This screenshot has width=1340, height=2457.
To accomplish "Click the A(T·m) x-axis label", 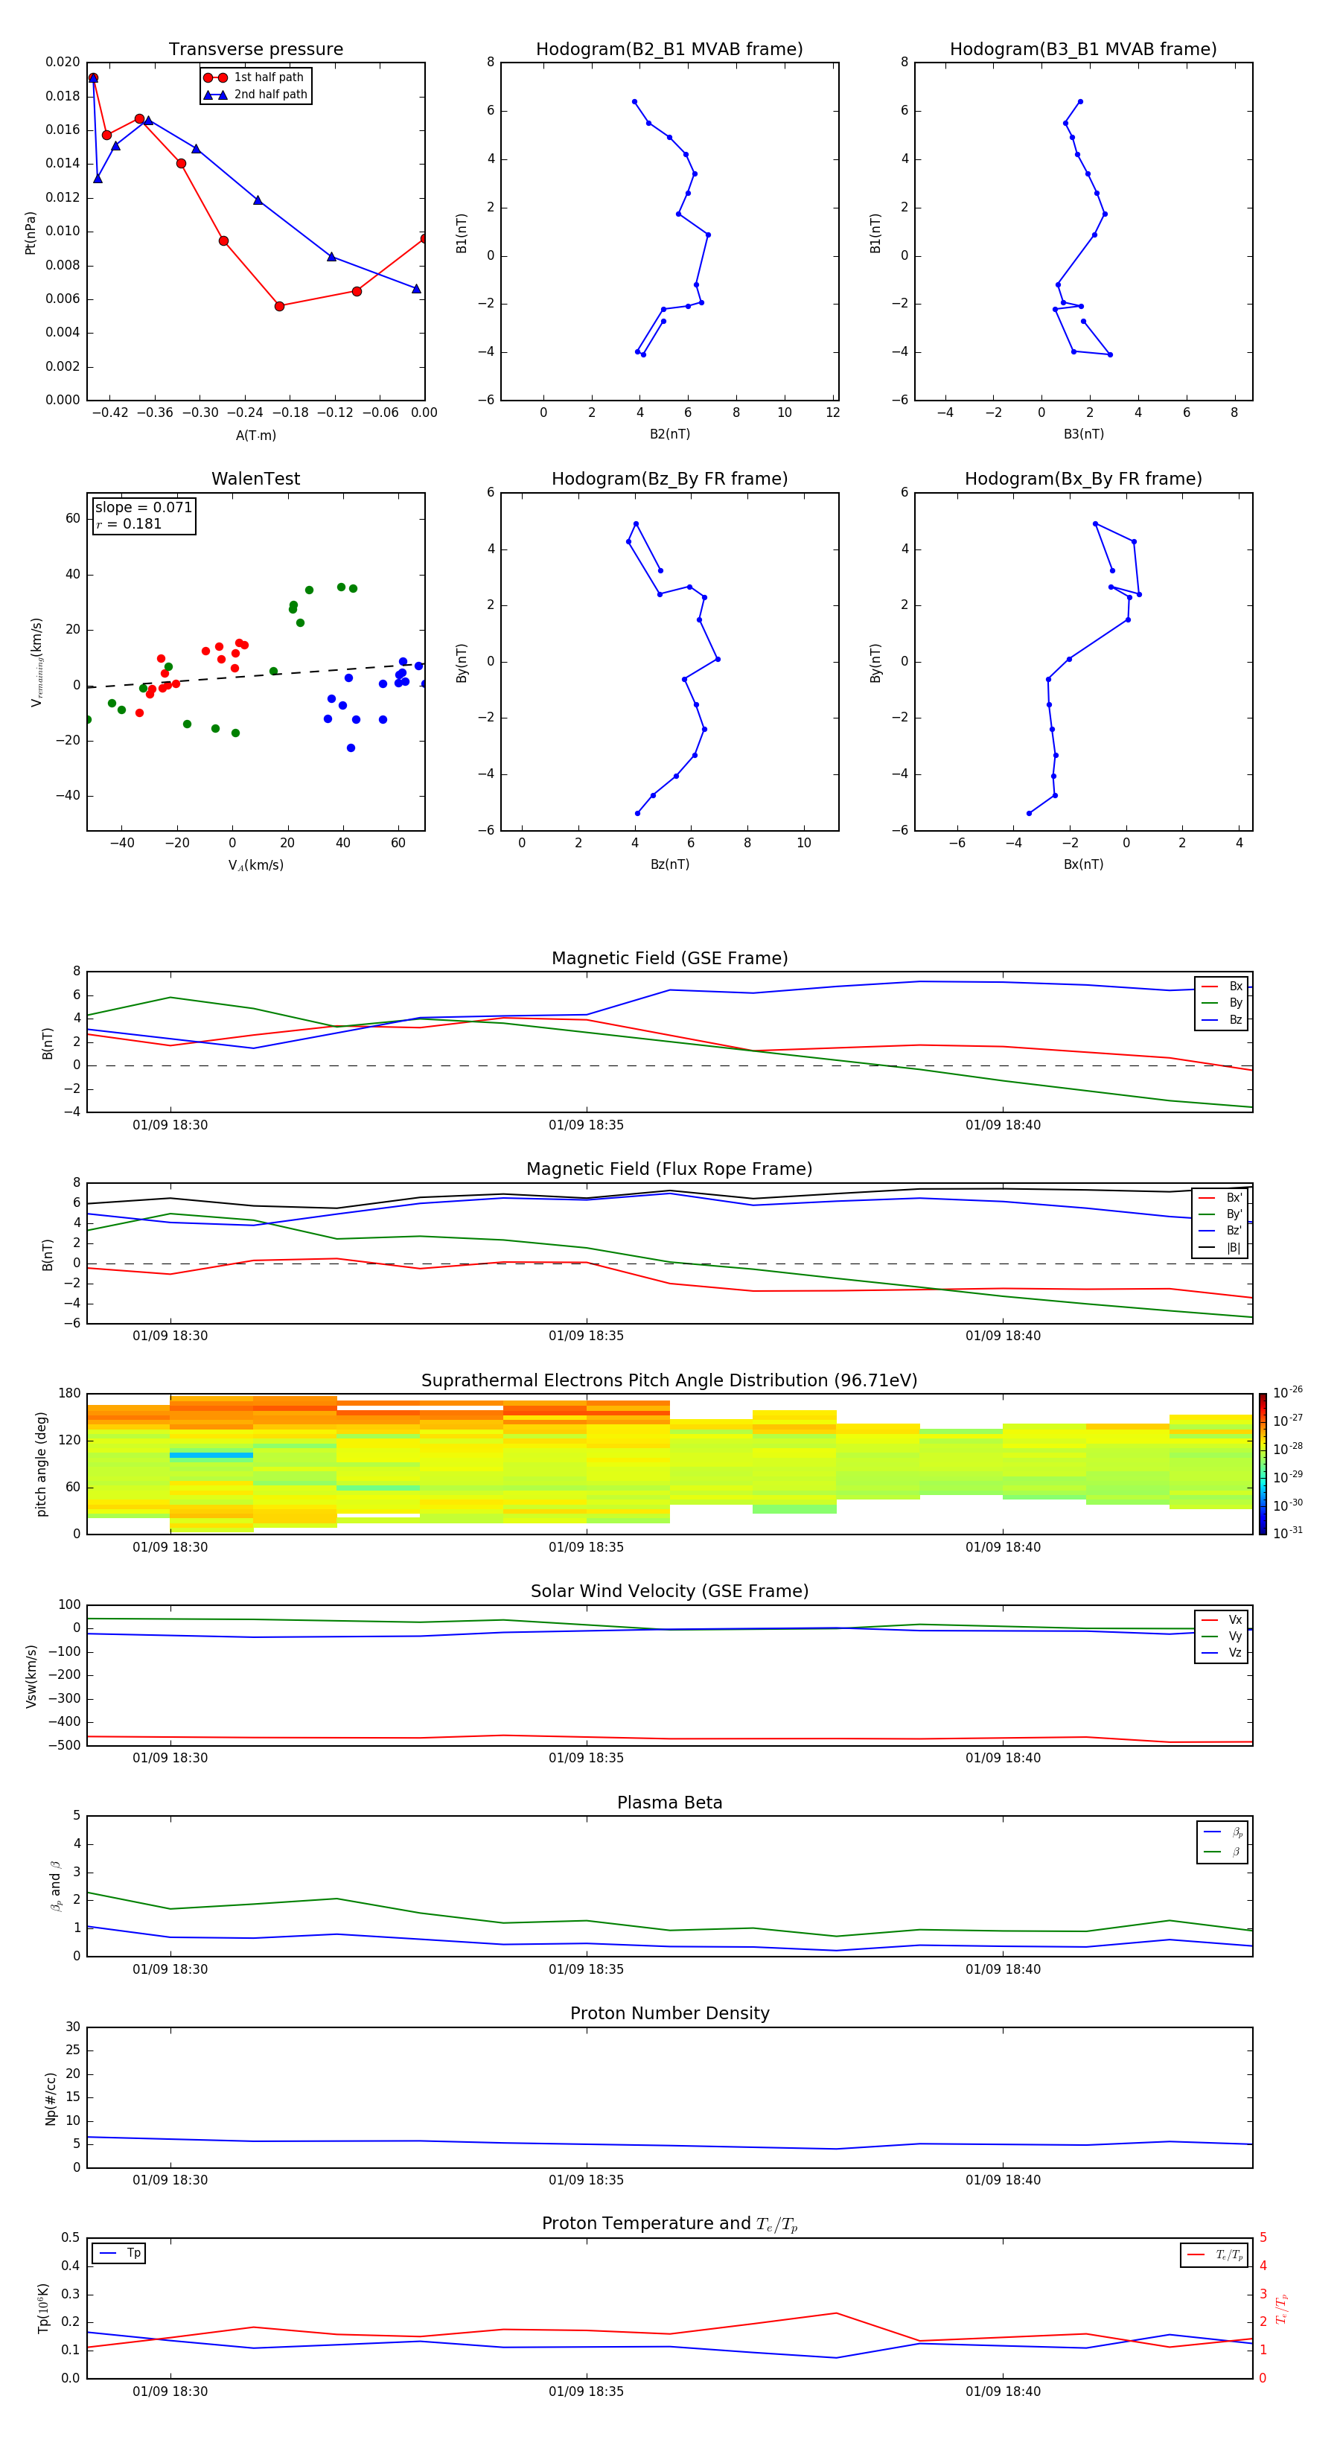I will 255,435.
